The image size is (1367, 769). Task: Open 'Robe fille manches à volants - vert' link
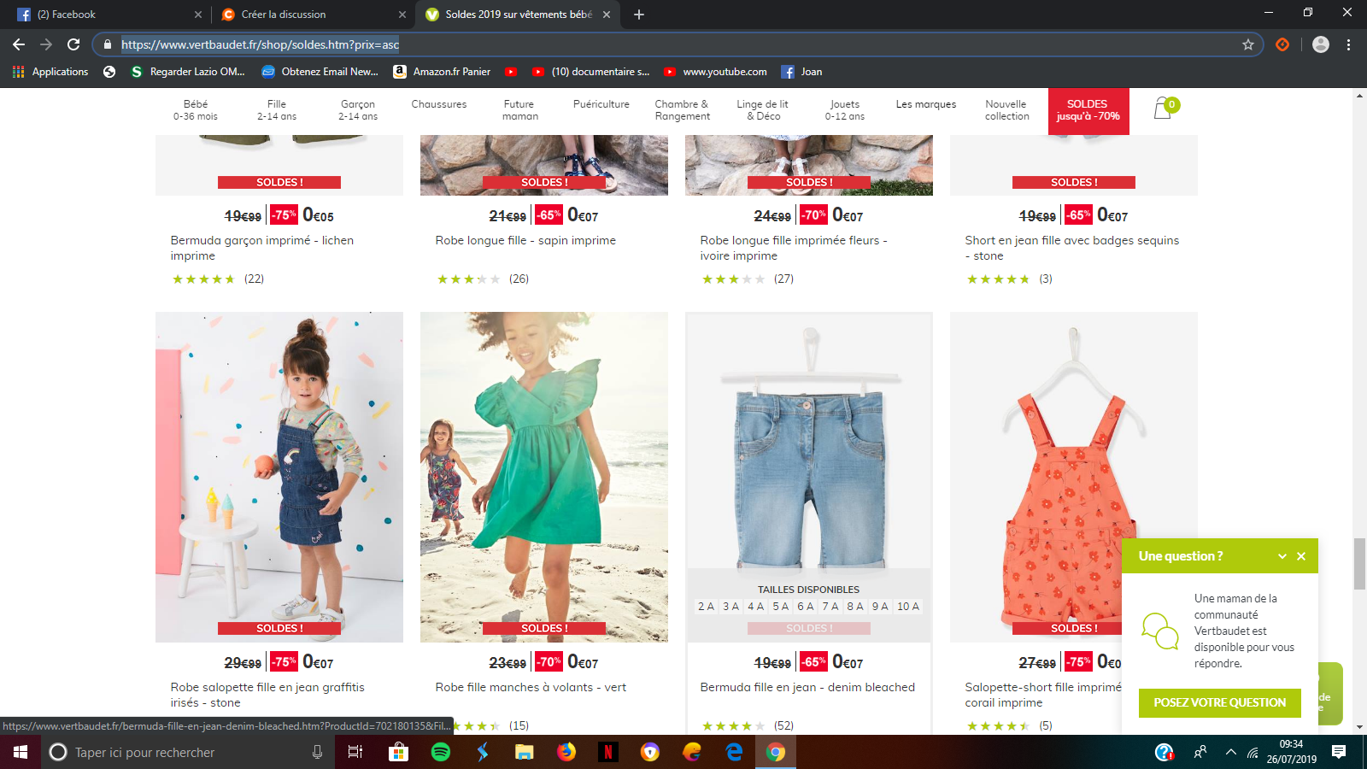[531, 687]
